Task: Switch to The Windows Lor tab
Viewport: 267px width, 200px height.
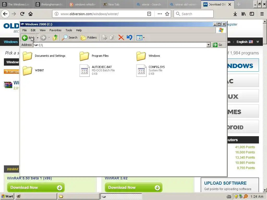Action: point(16,4)
